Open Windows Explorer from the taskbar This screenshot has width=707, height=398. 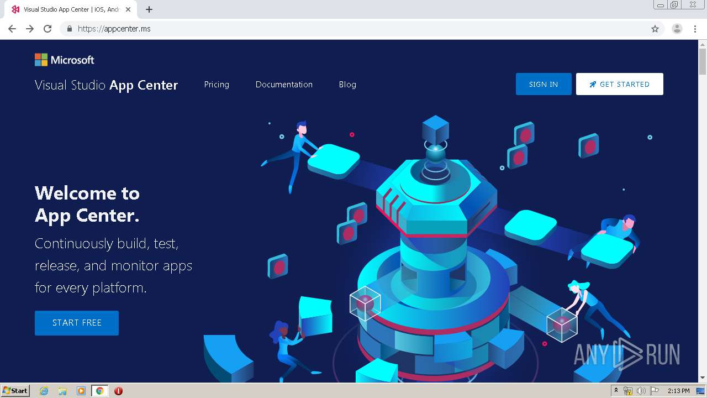[62, 391]
